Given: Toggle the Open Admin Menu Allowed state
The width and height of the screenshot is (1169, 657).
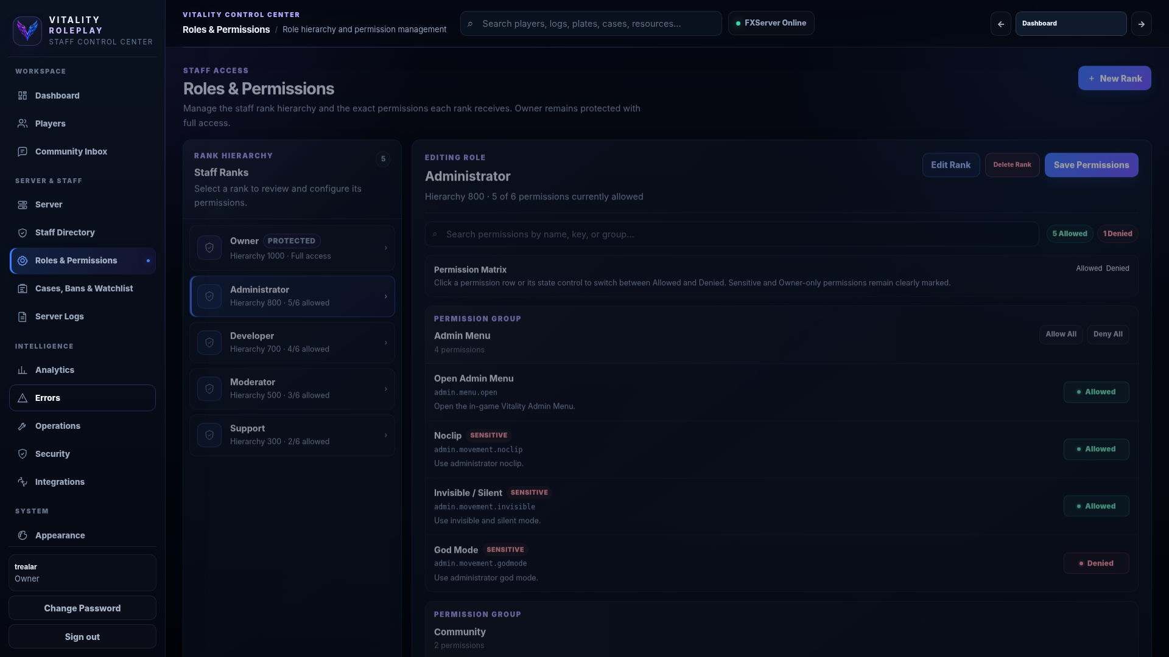Looking at the screenshot, I should (1096, 392).
